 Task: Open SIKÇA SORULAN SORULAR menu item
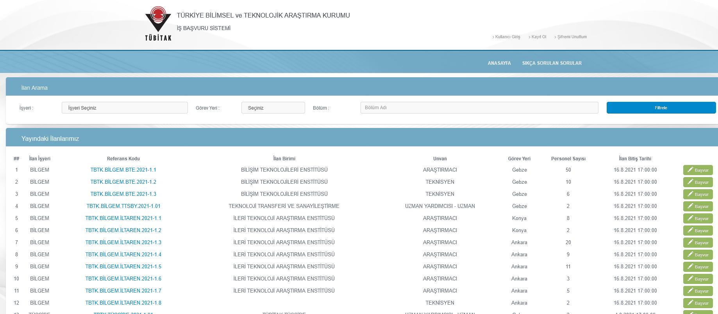click(552, 63)
